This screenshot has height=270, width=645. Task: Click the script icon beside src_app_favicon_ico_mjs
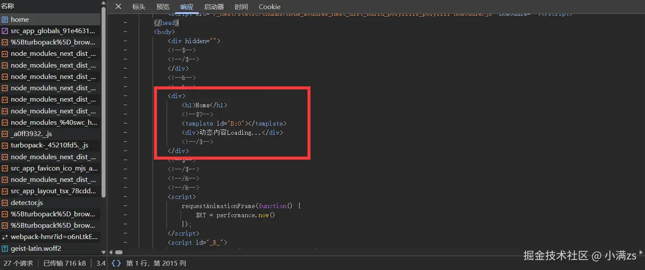5,168
